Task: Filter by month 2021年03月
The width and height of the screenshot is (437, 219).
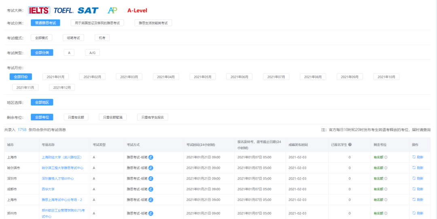Action: tap(129, 77)
